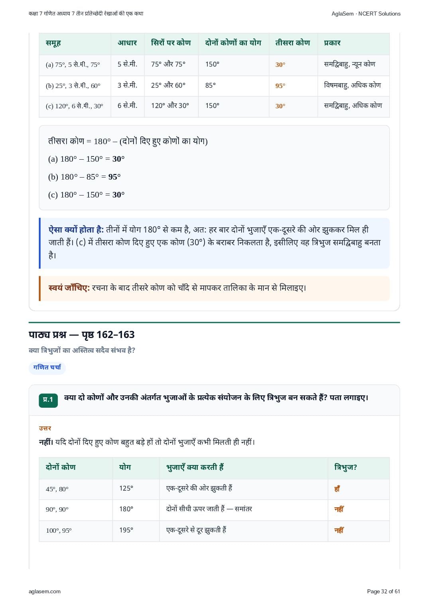Click the उत्तर label
429x606 pixels.
tap(45, 428)
